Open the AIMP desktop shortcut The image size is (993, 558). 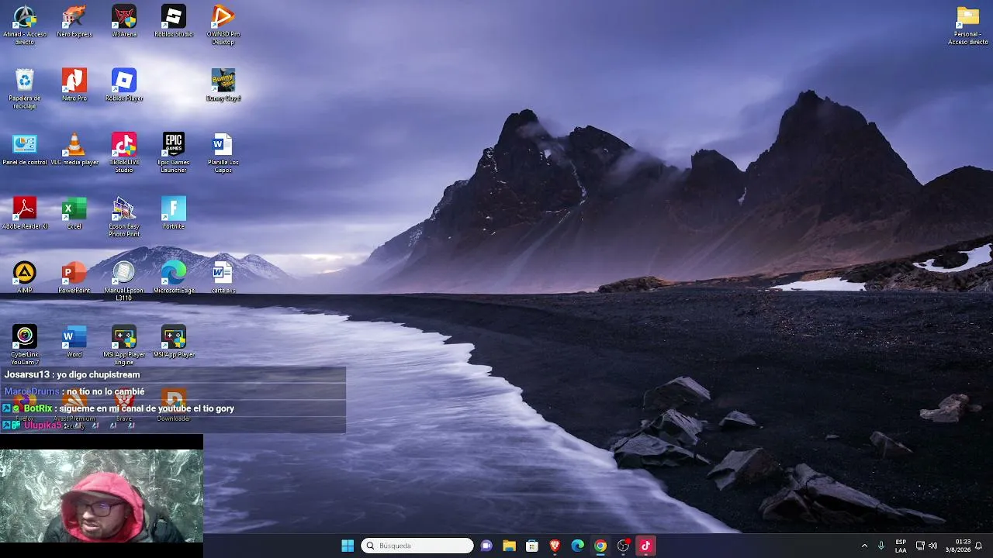coord(25,277)
